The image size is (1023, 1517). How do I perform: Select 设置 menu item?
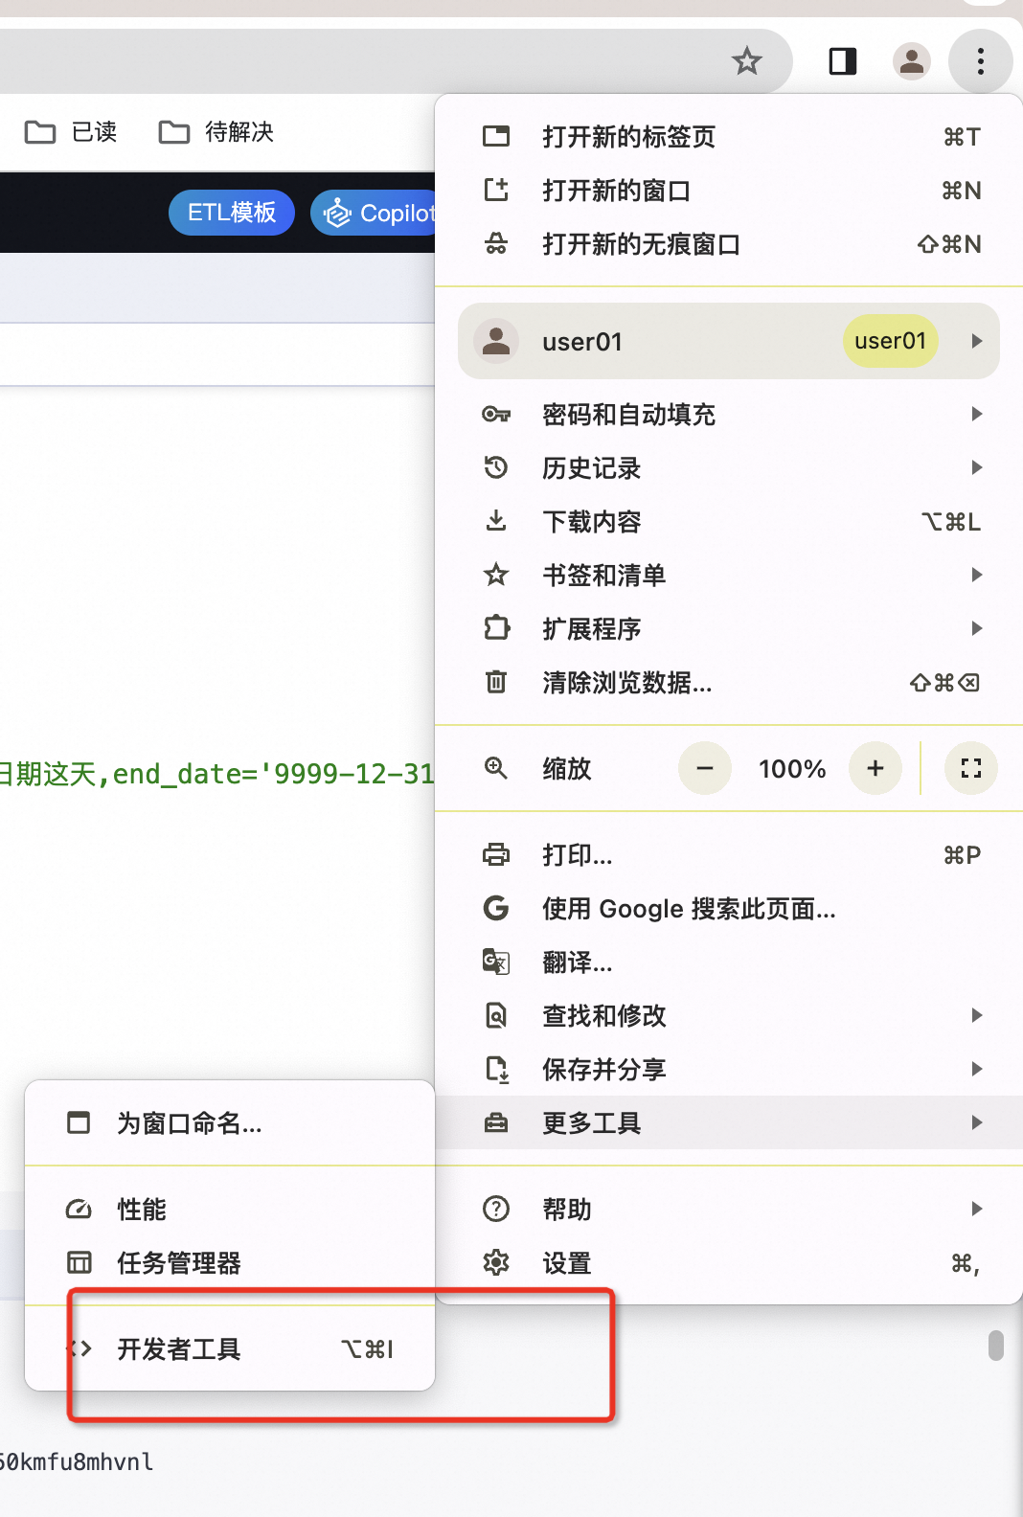pos(729,1262)
